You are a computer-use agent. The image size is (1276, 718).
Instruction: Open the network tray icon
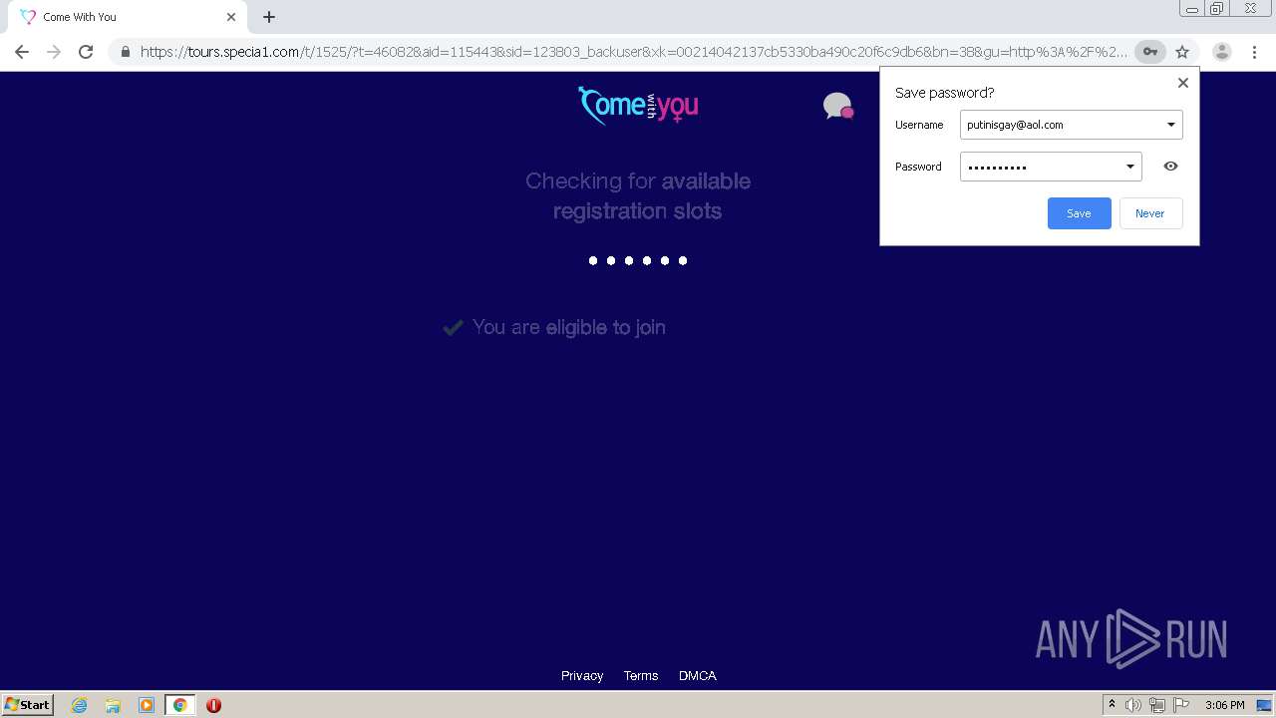click(1157, 705)
